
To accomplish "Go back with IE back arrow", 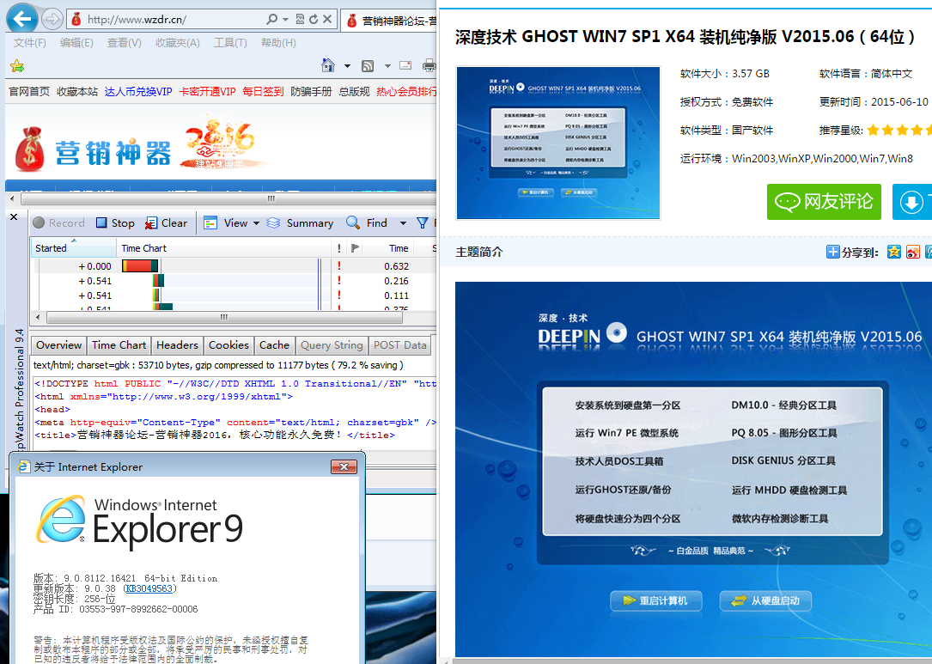I will [21, 18].
